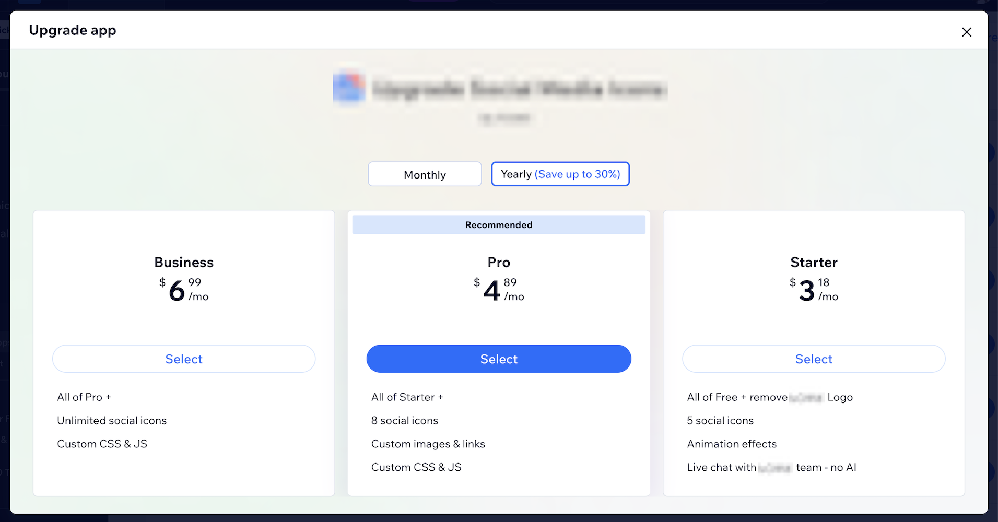The height and width of the screenshot is (522, 998).
Task: Select the Business plan
Action: pyautogui.click(x=184, y=359)
